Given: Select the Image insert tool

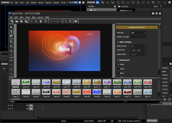Looking at the screenshot, I should [x=11, y=36].
